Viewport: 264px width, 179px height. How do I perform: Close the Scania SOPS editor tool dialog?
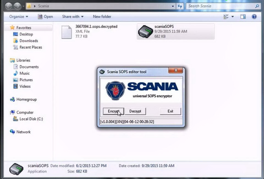[176, 70]
